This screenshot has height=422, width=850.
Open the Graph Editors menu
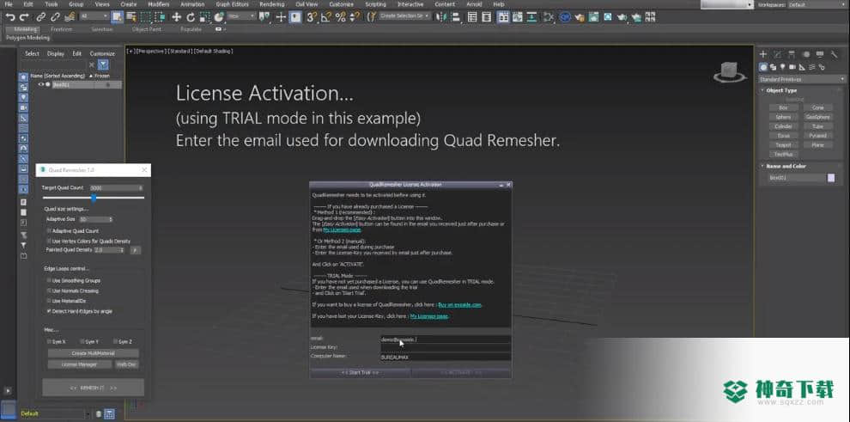(x=232, y=4)
